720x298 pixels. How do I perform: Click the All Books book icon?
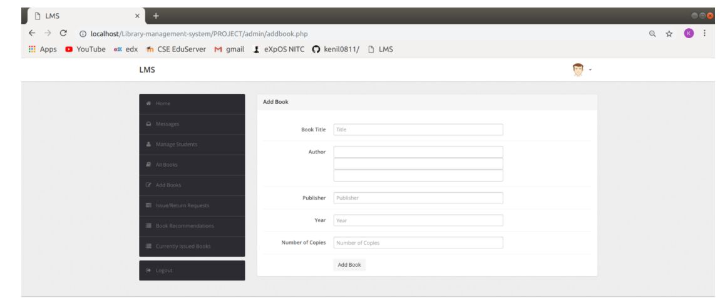(149, 165)
